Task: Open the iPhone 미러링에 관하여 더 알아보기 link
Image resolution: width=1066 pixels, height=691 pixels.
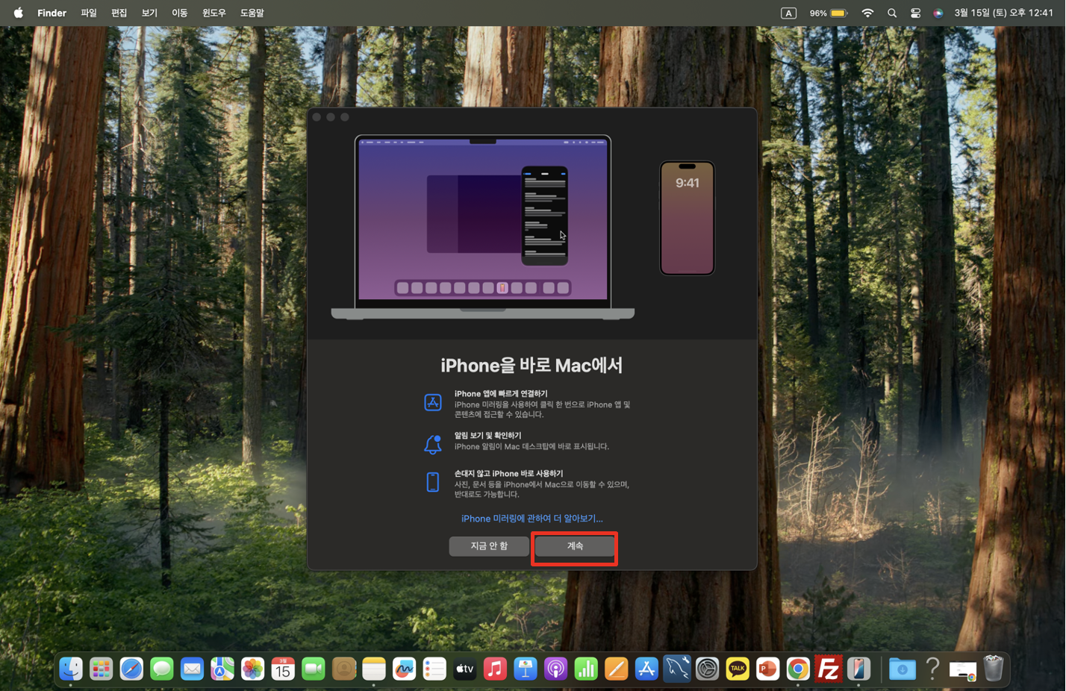Action: [532, 519]
